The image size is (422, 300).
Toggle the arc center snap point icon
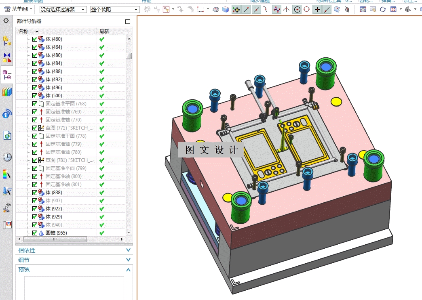coord(297,9)
